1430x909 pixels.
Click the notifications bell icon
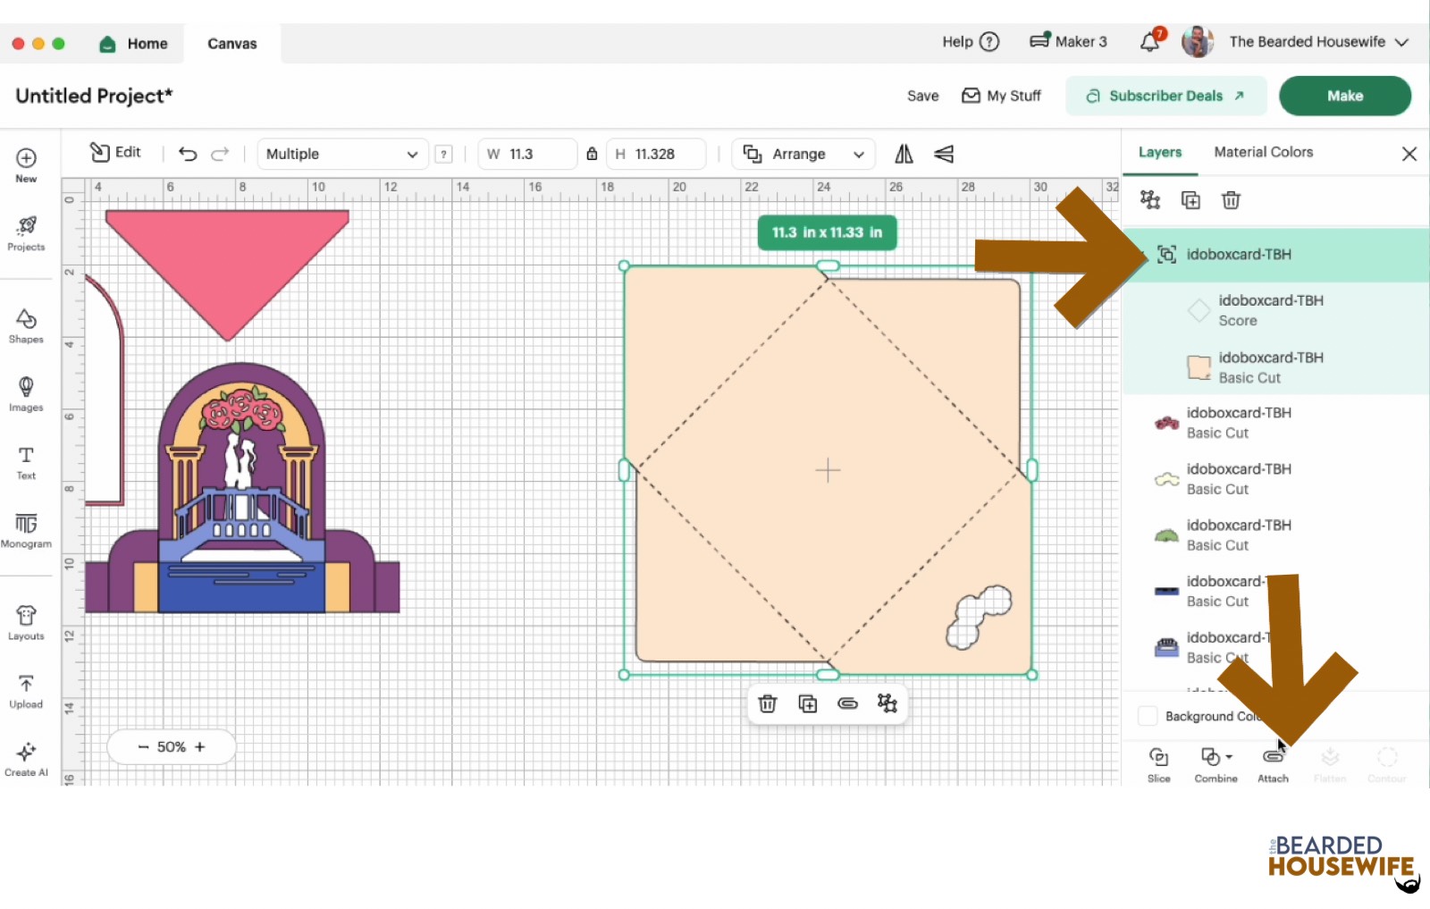point(1149,41)
